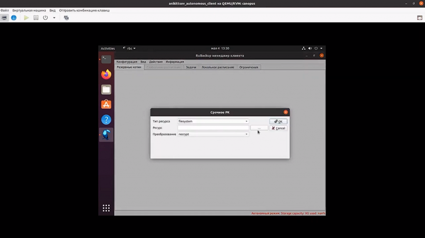Open the Конфигурация menu
The width and height of the screenshot is (425, 238).
[127, 62]
